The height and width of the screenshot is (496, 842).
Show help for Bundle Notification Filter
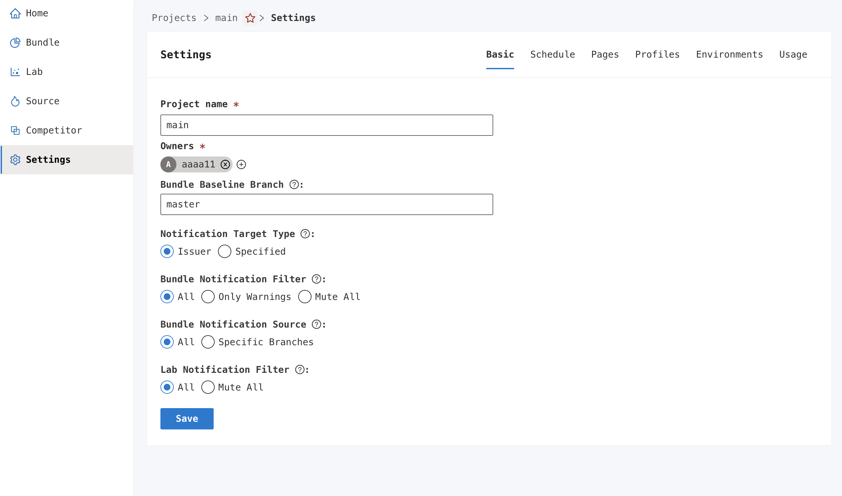pos(316,279)
